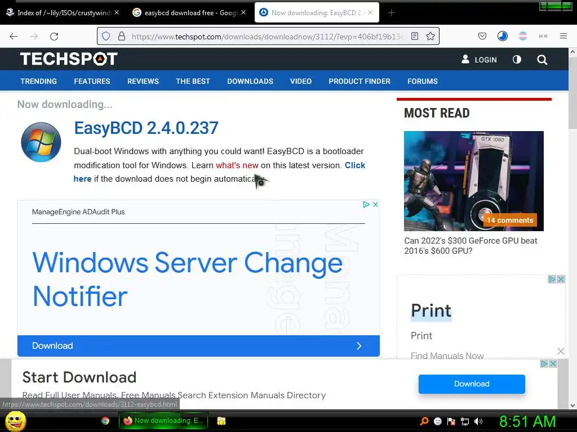Close the ManageEngine ad with X
The height and width of the screenshot is (432, 577).
(x=375, y=205)
